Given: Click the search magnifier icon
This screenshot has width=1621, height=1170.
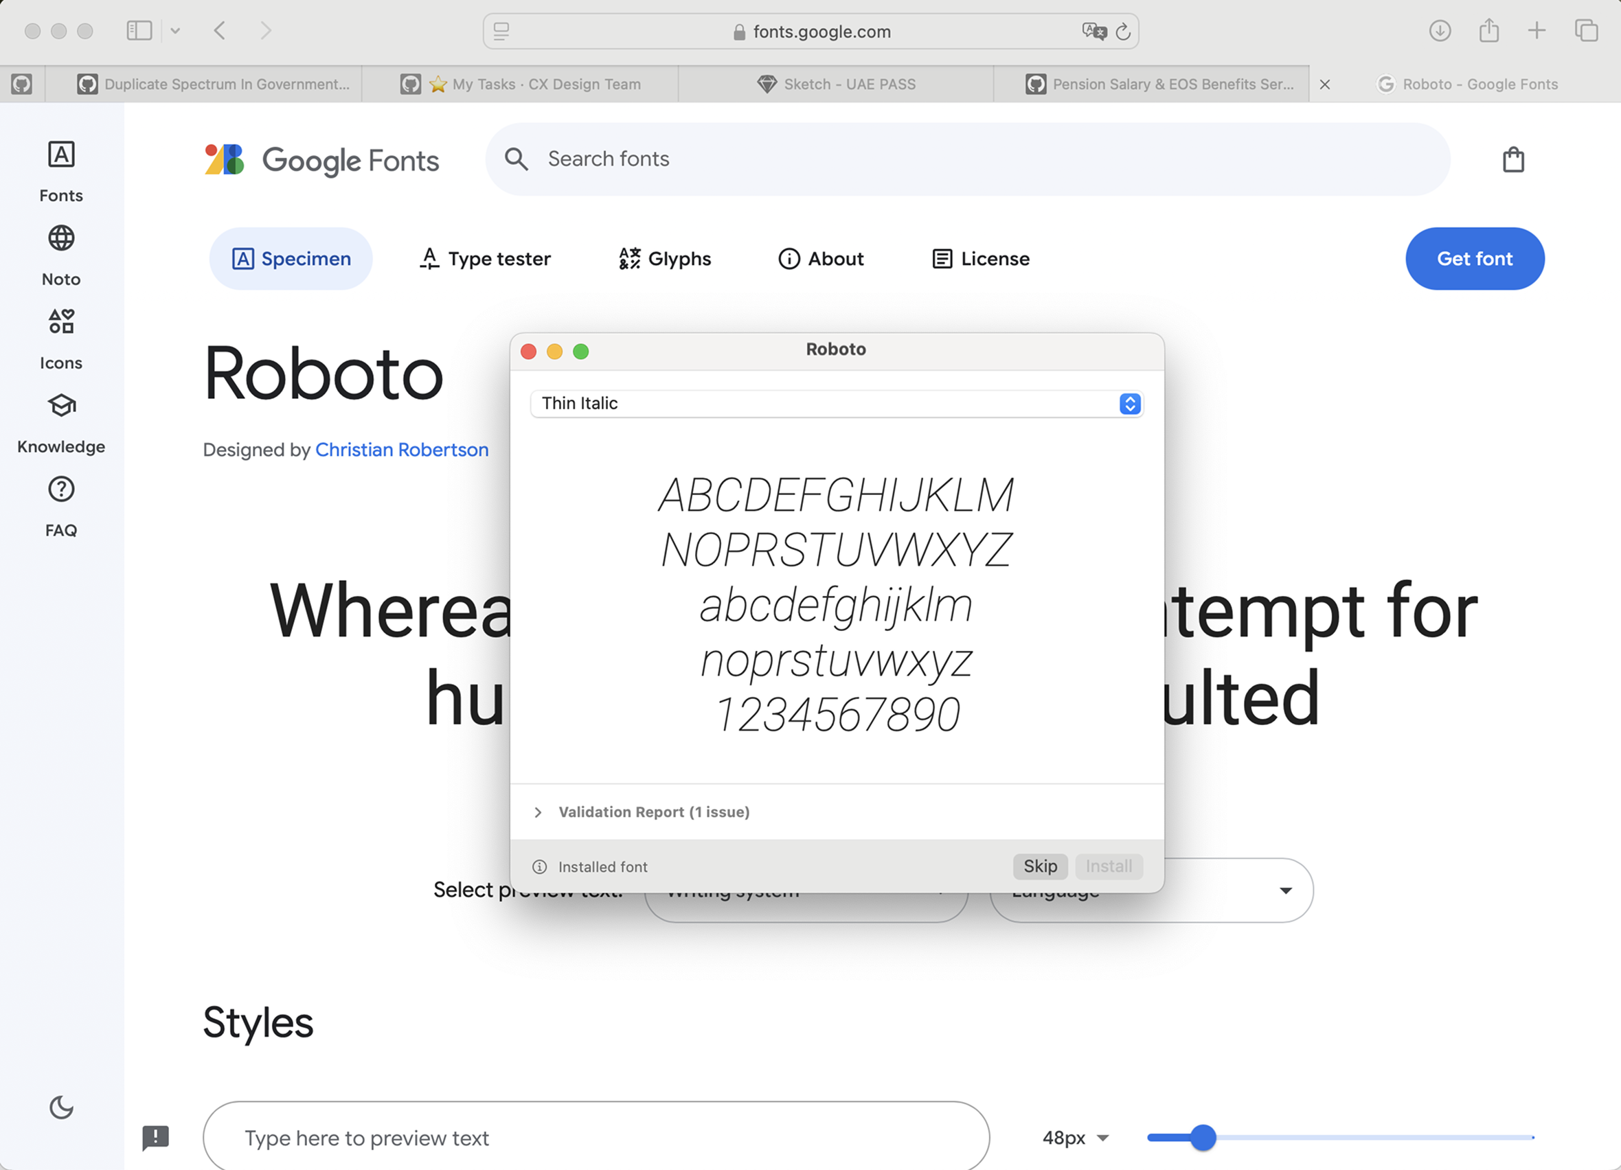Looking at the screenshot, I should pos(516,159).
